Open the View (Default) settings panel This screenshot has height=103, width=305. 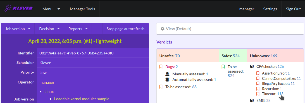[230, 29]
